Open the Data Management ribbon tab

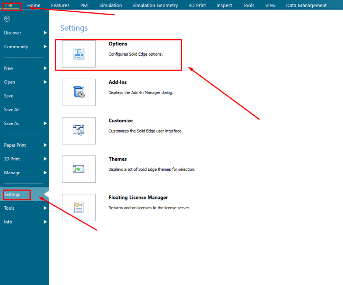point(306,5)
